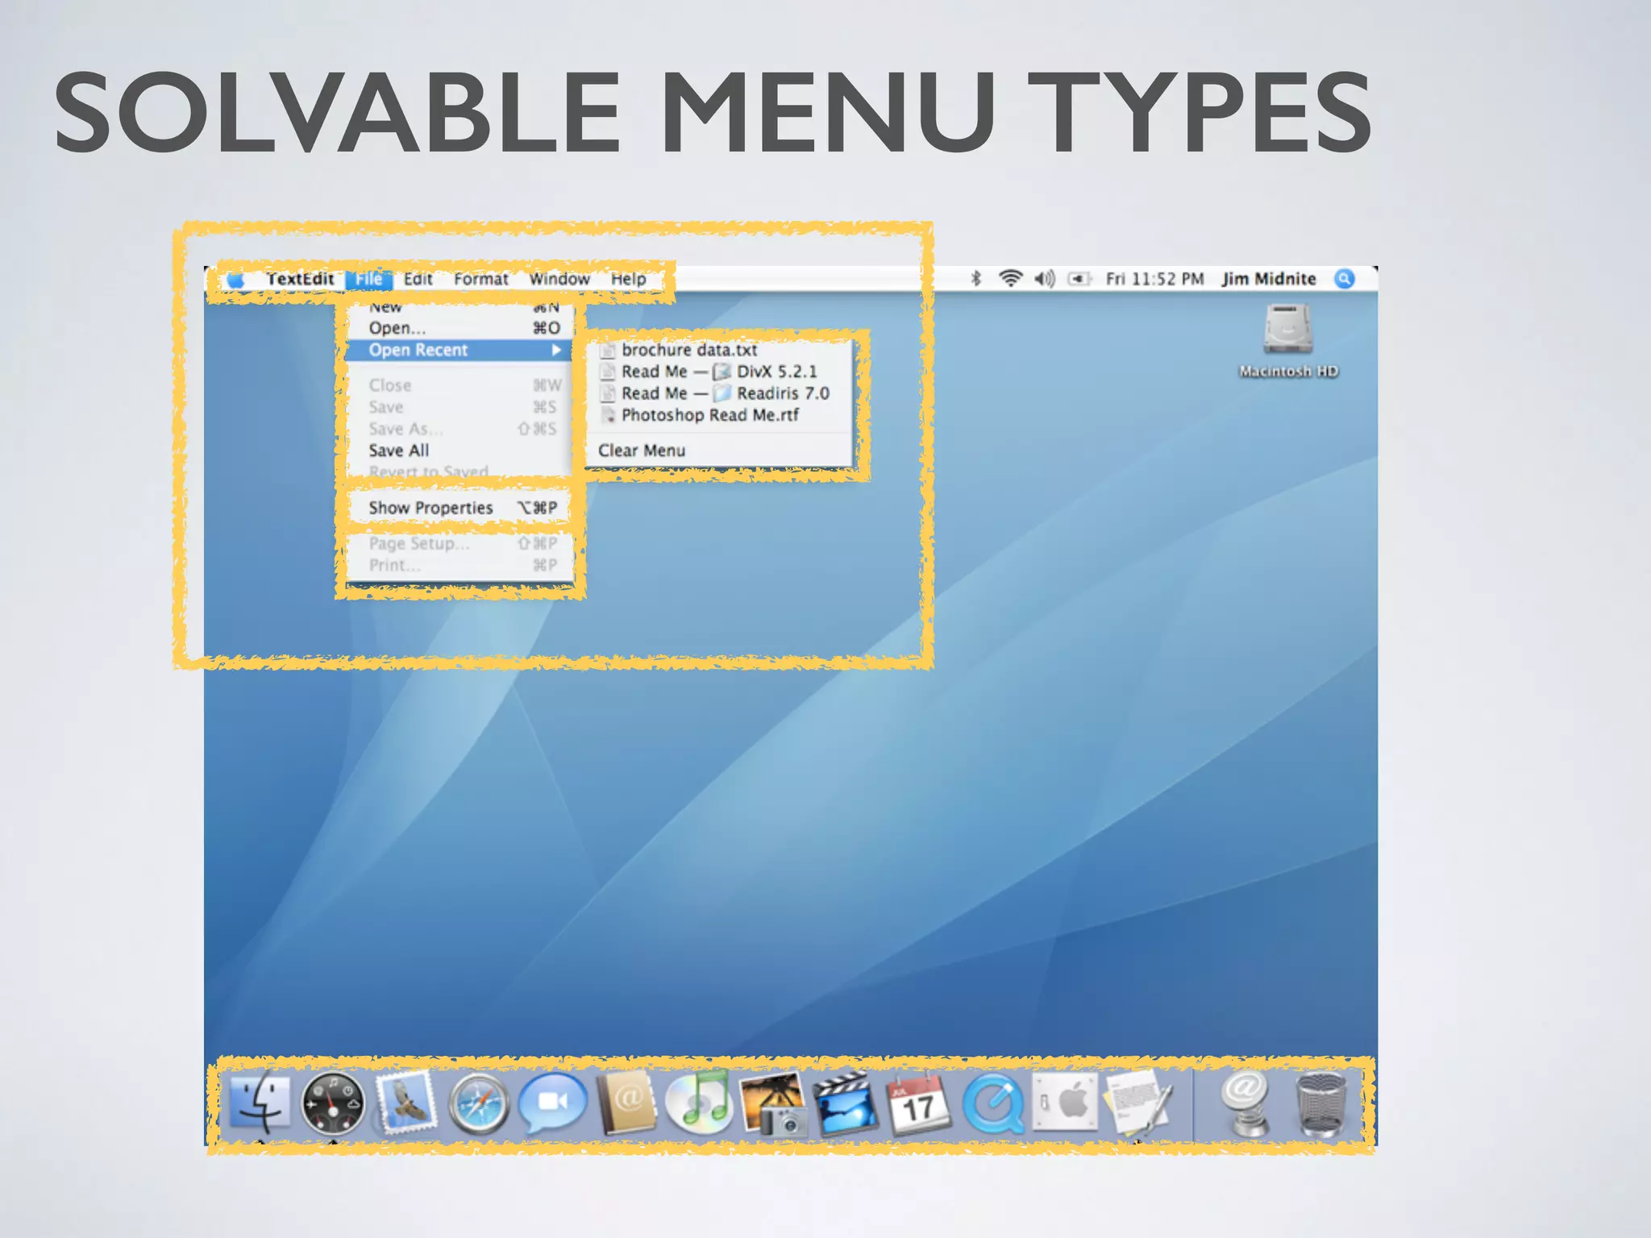Open the Window menu
The width and height of the screenshot is (1651, 1238).
pyautogui.click(x=559, y=279)
